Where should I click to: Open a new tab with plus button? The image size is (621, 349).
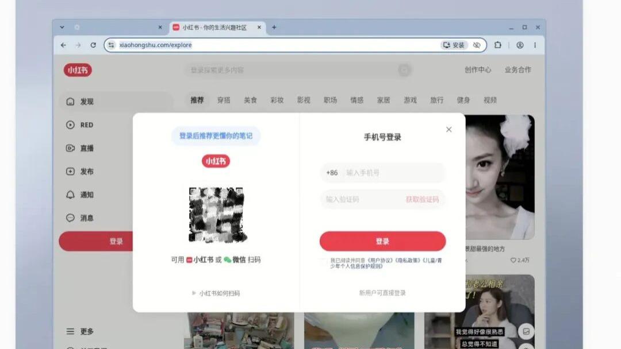pos(274,28)
